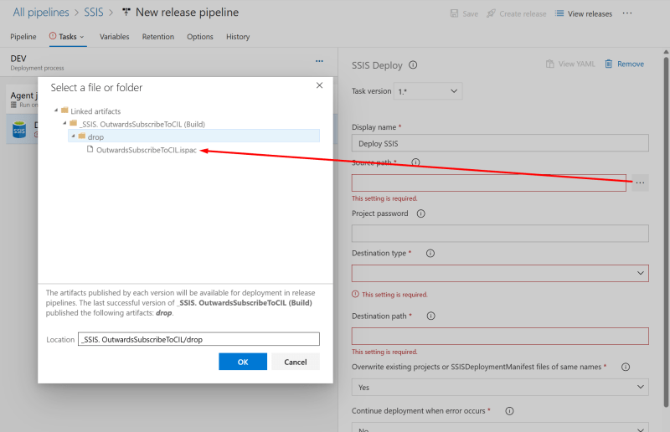This screenshot has height=432, width=670.
Task: Click the release pipeline icon beside title
Action: (126, 12)
